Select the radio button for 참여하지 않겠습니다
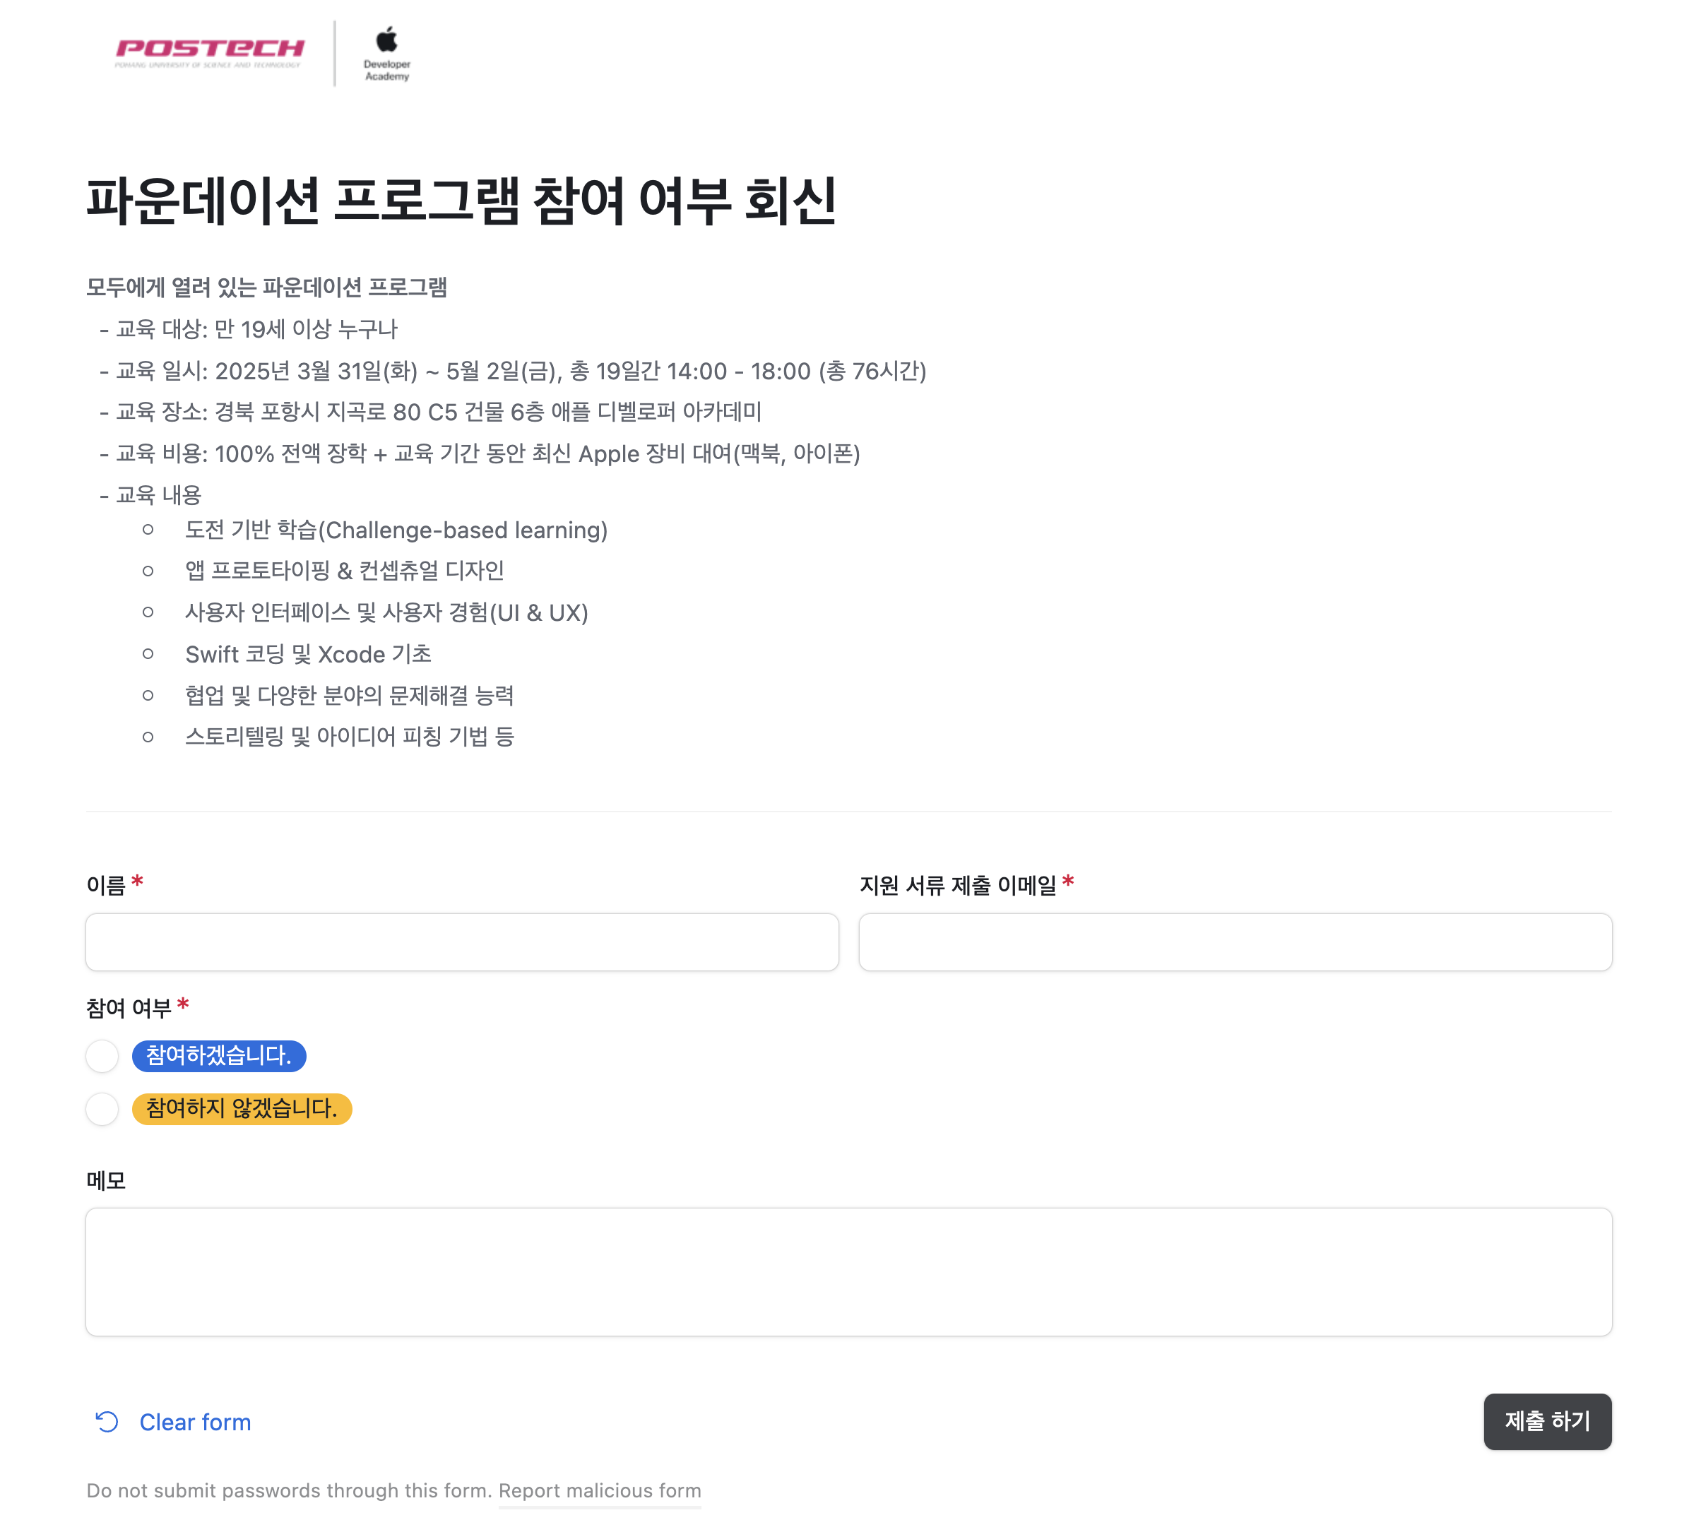 [x=102, y=1109]
